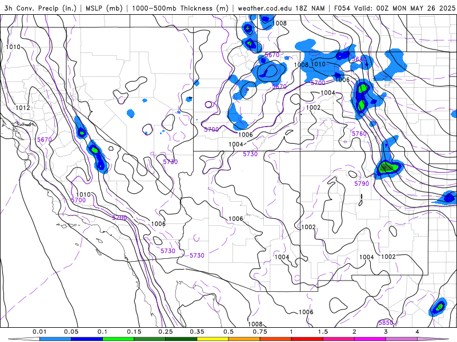Click the "1.5" legend value
The image size is (457, 342).
click(323, 332)
